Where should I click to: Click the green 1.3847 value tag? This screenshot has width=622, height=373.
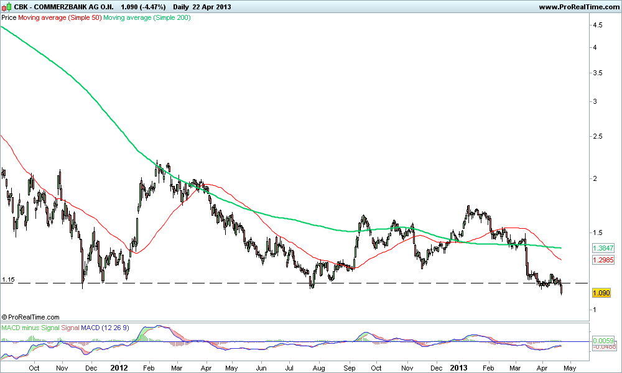(603, 248)
